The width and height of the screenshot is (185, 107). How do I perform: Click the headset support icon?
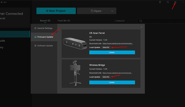(x=168, y=2)
